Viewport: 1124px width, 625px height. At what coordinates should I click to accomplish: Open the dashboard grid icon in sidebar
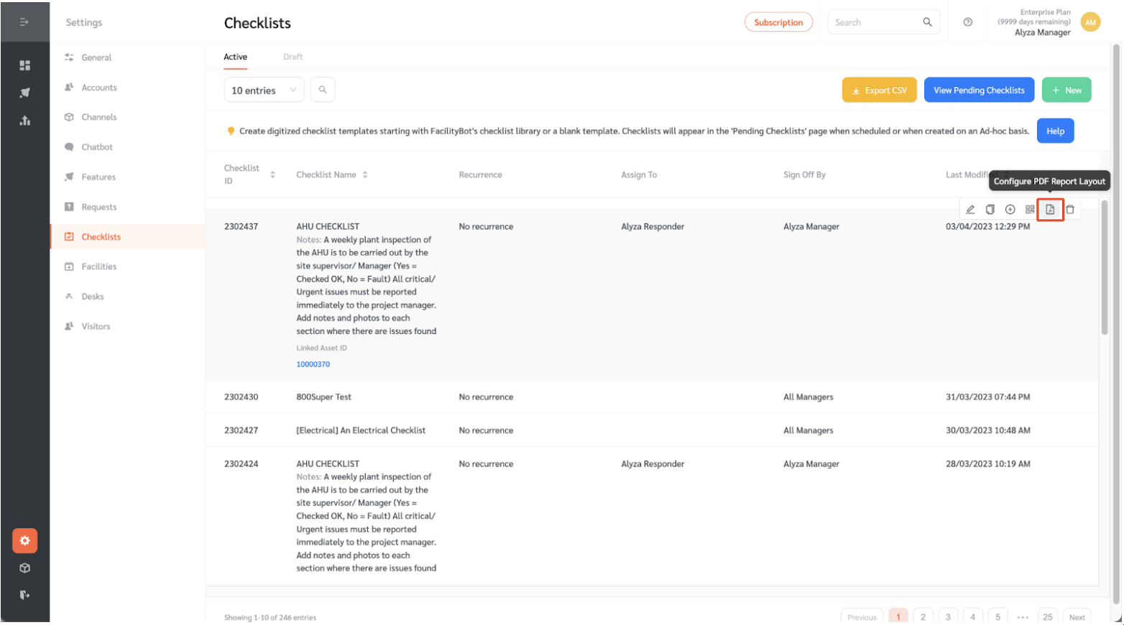[x=25, y=65]
